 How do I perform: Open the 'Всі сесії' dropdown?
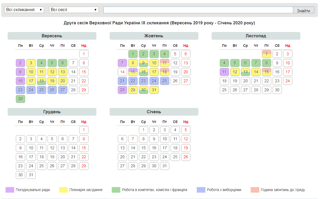coord(74,10)
